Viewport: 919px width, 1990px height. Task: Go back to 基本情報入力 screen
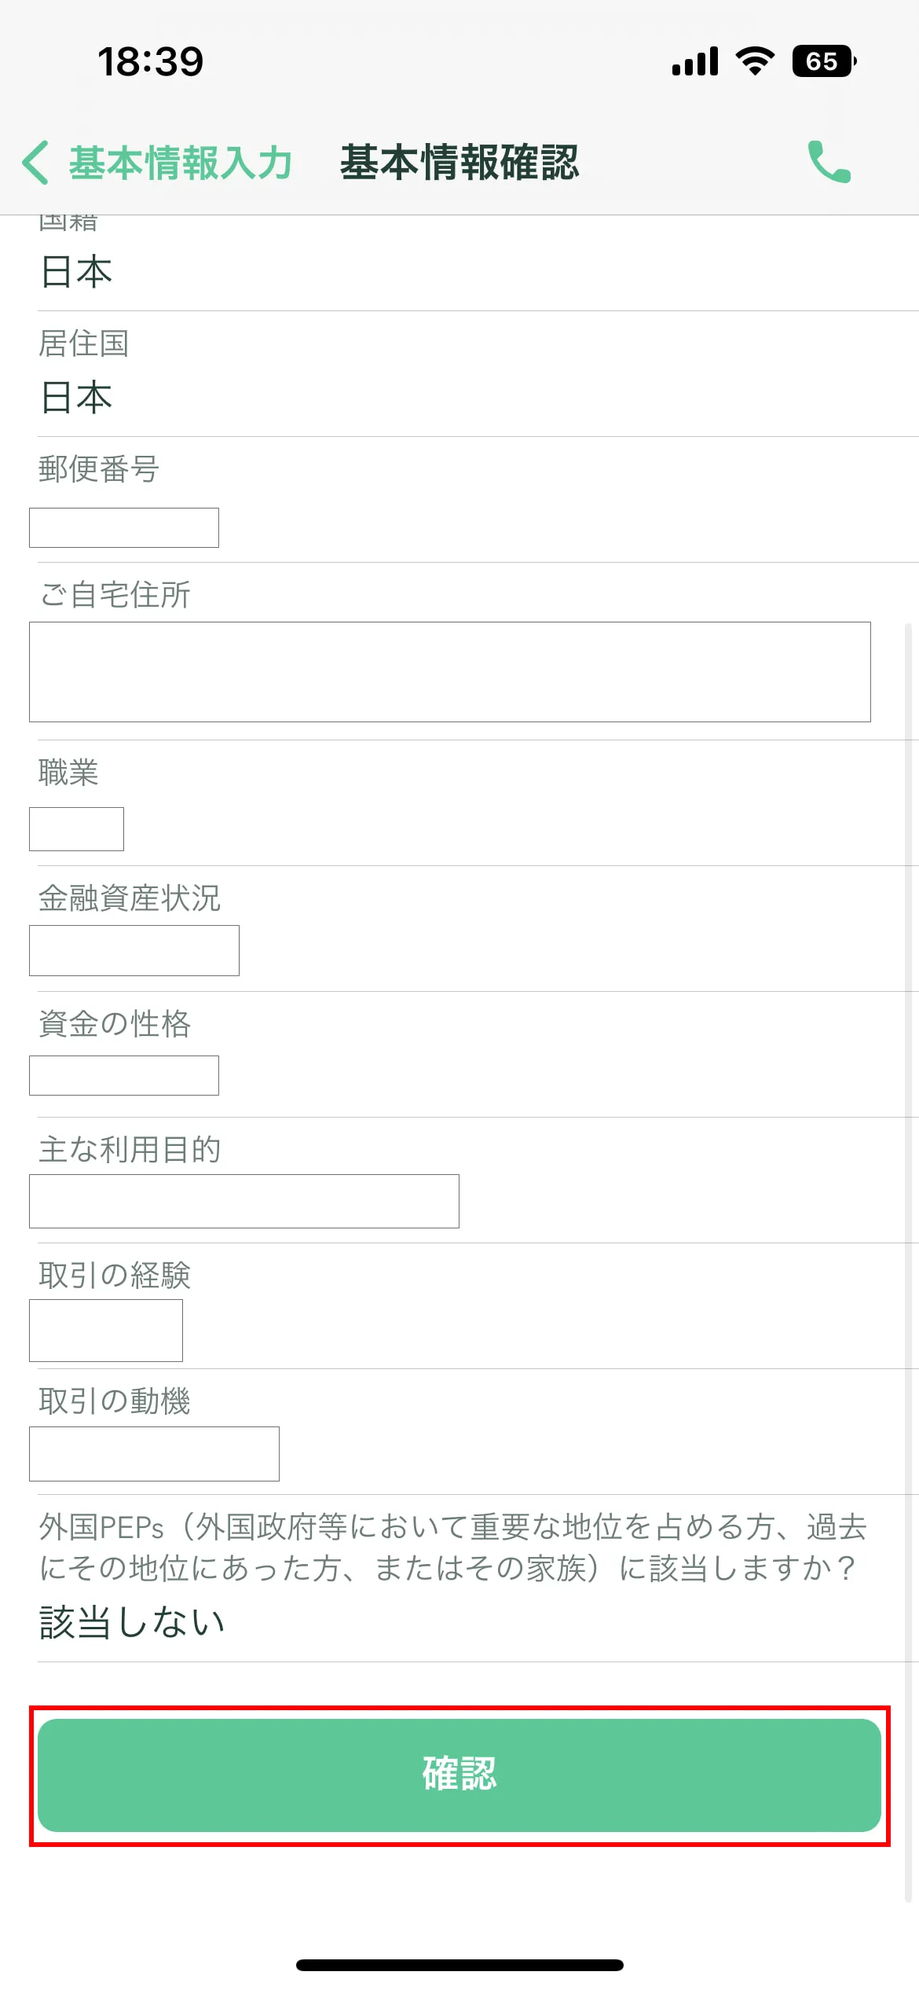180,163
